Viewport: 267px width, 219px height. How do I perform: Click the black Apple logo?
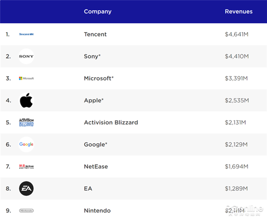(x=26, y=100)
